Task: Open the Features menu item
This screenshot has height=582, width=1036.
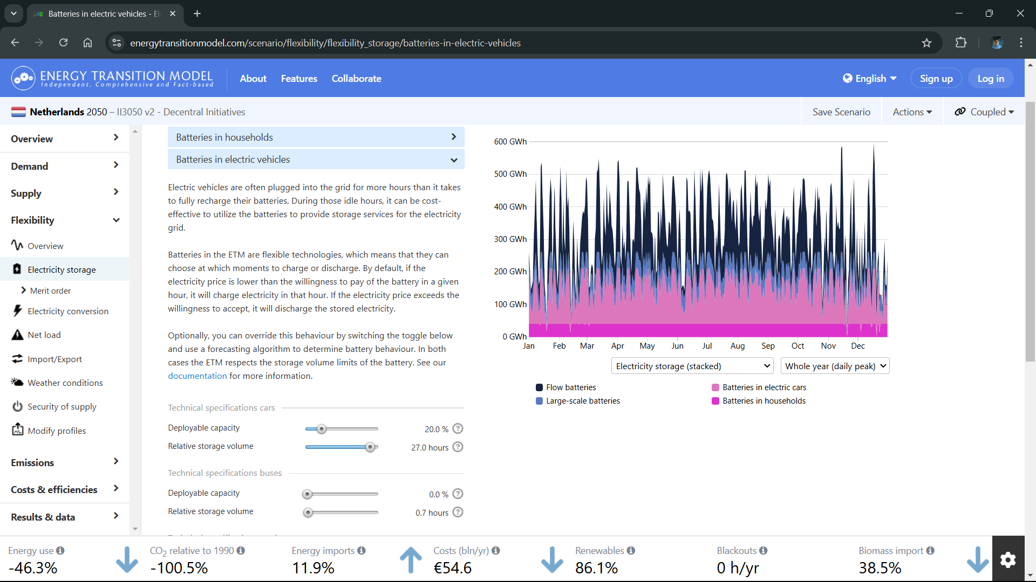Action: click(299, 79)
